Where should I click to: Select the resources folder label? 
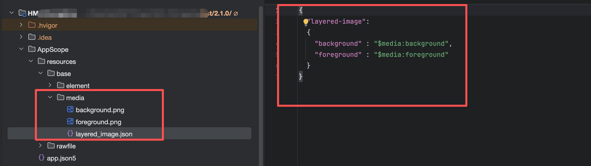click(61, 62)
